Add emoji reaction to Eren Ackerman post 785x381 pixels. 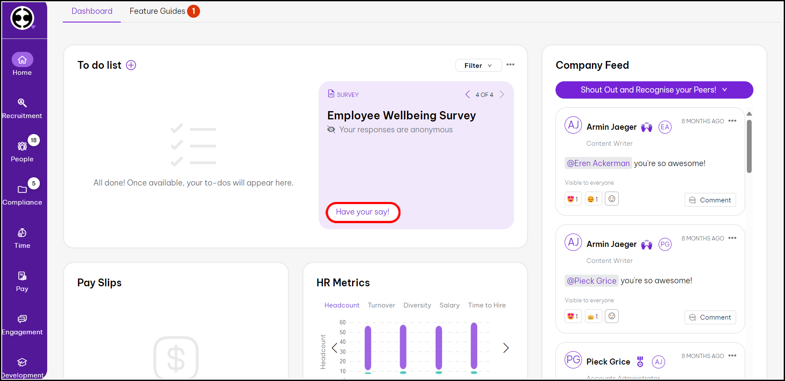611,199
